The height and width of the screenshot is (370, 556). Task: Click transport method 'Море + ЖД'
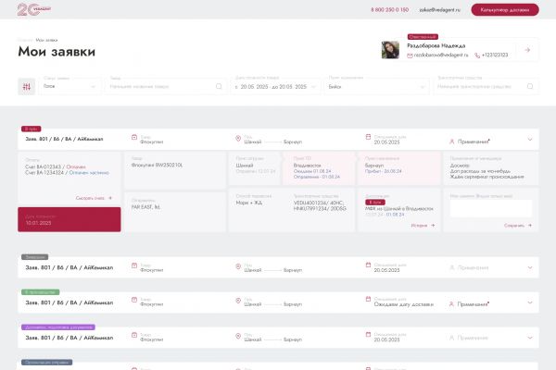click(x=249, y=203)
